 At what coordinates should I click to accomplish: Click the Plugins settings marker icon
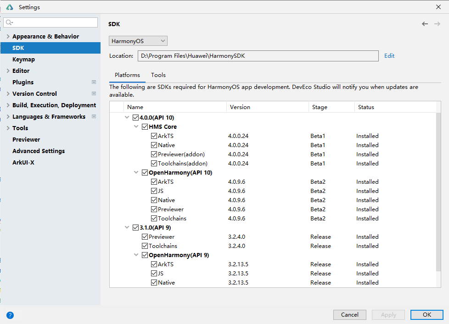click(94, 82)
